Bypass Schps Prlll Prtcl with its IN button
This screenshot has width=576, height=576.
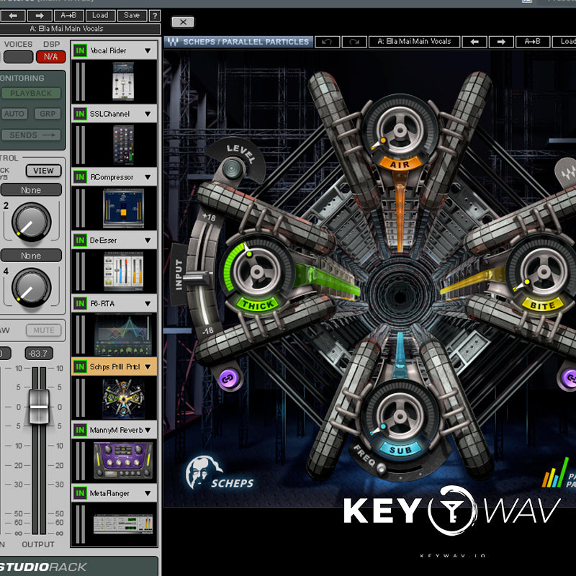point(80,366)
